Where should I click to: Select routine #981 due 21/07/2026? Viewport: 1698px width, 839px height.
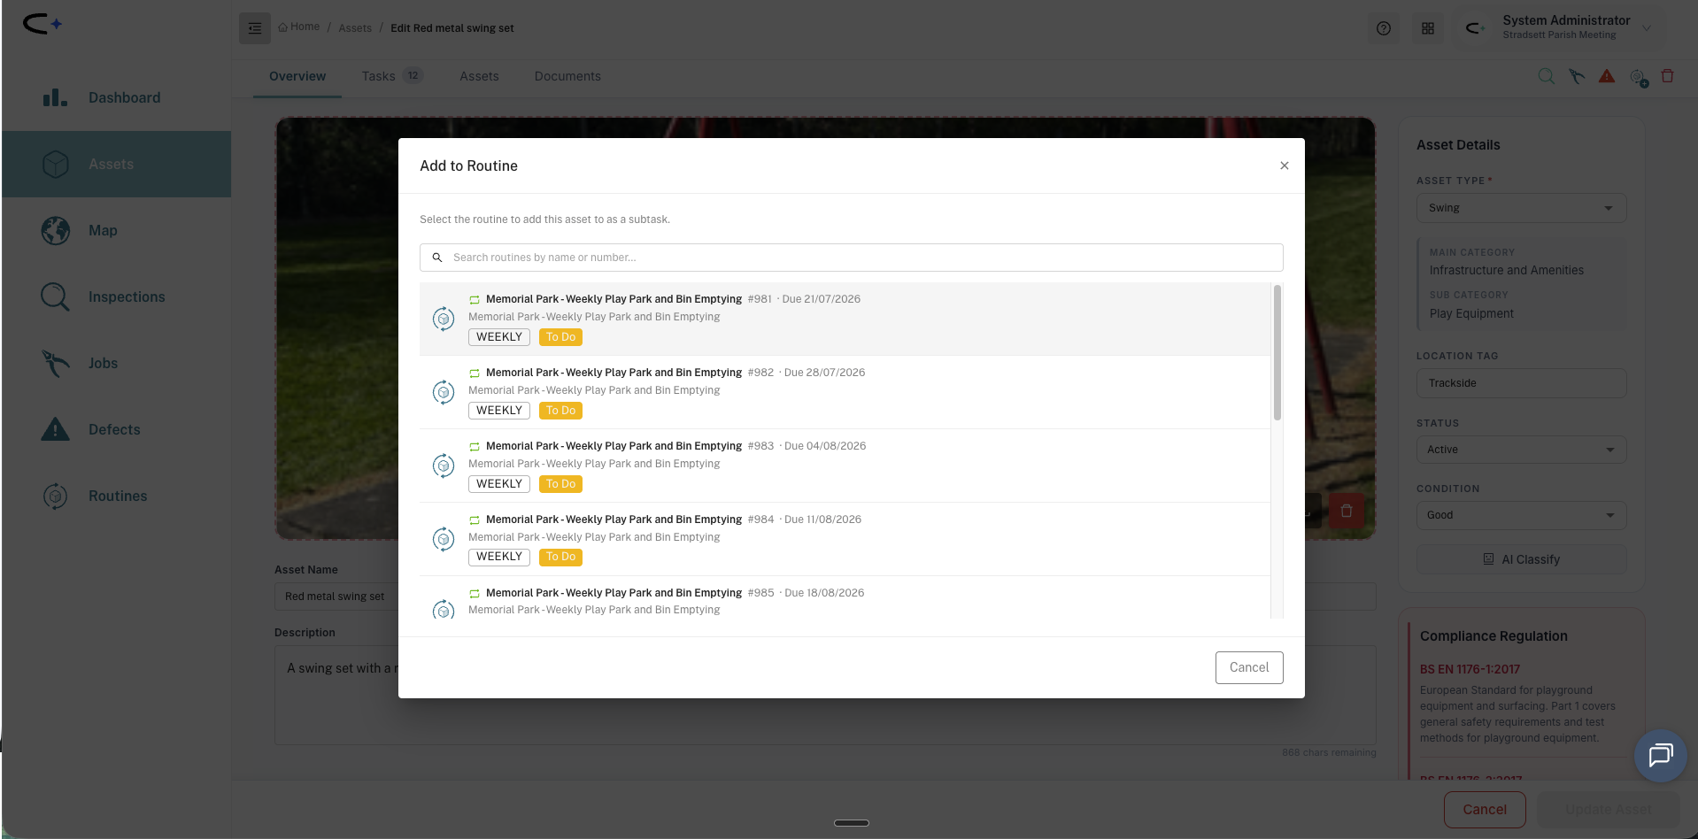845,319
